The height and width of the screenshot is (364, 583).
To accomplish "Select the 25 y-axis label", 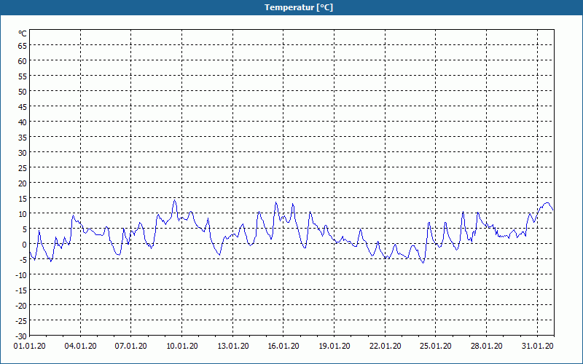I will (23, 168).
